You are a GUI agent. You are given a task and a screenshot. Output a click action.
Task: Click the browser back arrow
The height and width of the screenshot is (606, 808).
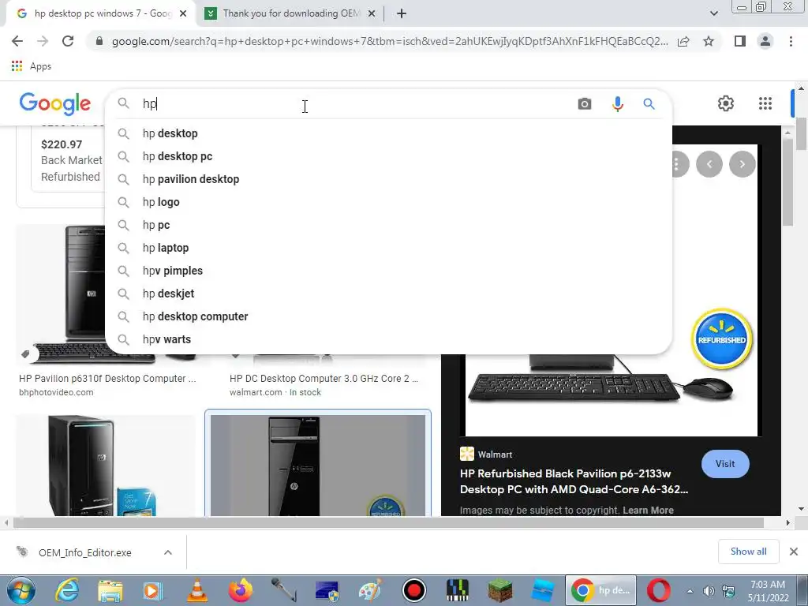(x=17, y=41)
